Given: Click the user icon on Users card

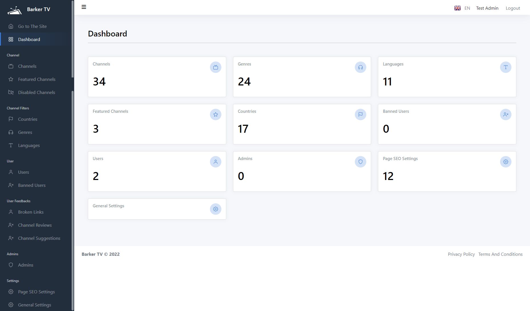Looking at the screenshot, I should pos(216,162).
